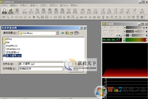148x99 pixels.
Task: Open the 窗口(W) menu
Action: click(64, 5)
